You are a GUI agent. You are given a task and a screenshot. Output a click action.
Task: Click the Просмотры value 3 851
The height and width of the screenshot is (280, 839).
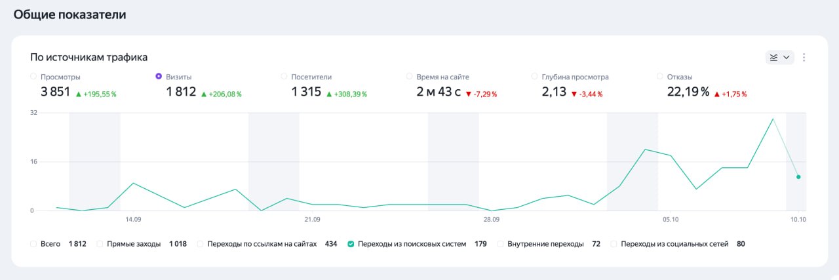click(56, 92)
